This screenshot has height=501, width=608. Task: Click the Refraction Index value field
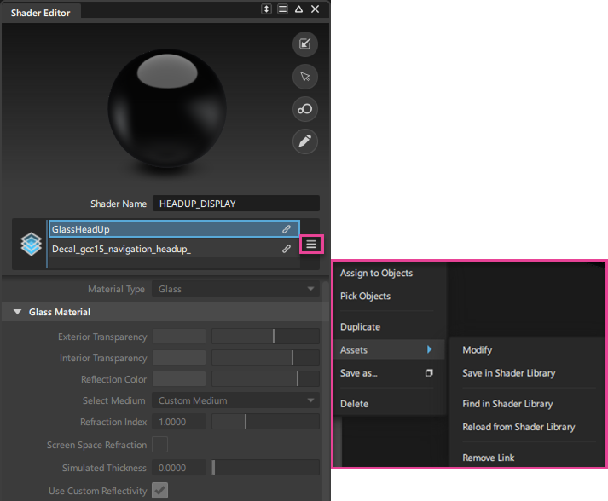coord(179,422)
